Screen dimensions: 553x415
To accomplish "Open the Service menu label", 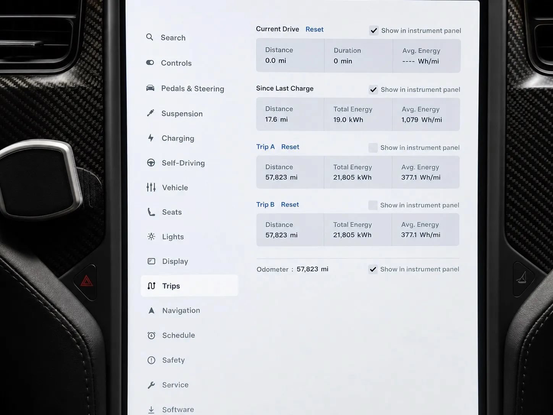I will coord(175,385).
